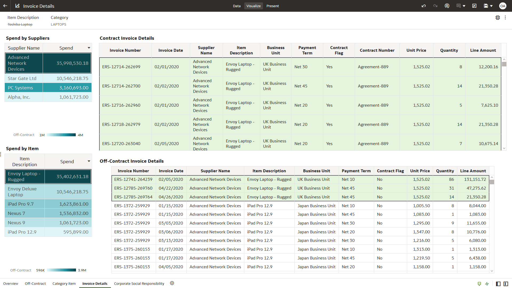Redo the last action

pos(435,6)
